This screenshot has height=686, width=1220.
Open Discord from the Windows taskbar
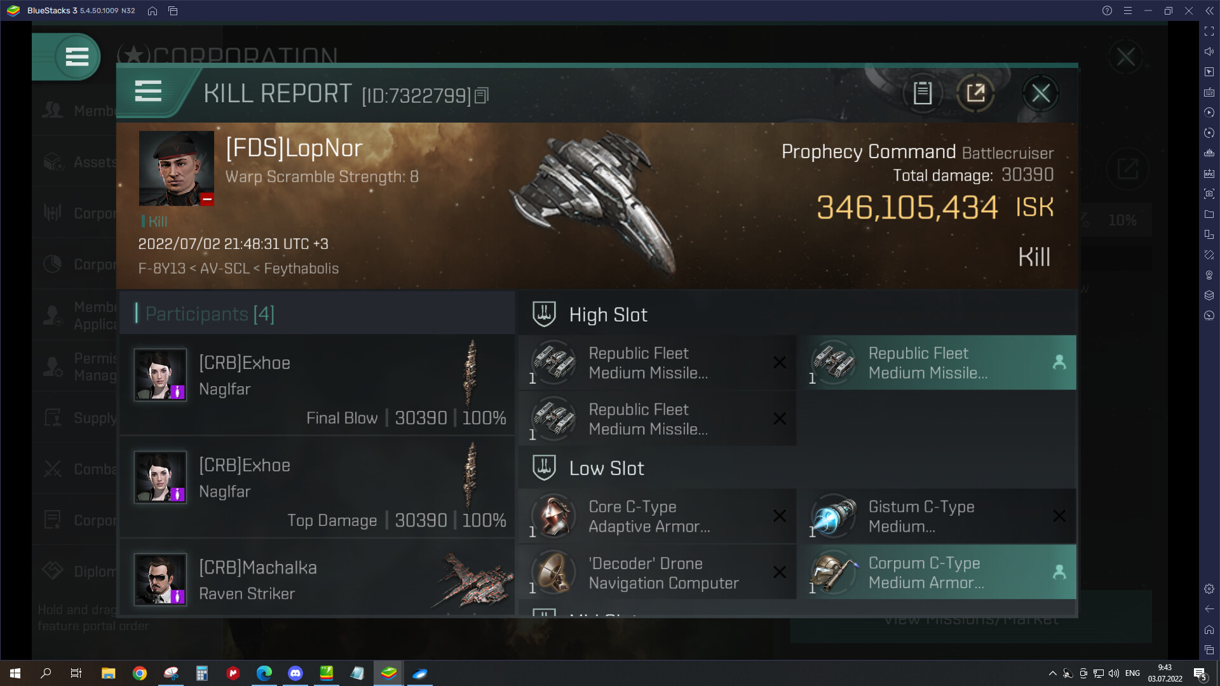coord(295,673)
